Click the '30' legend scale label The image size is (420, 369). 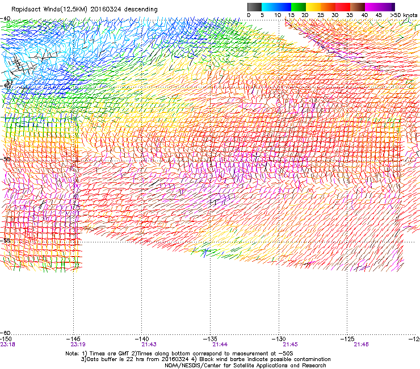[x=335, y=15]
